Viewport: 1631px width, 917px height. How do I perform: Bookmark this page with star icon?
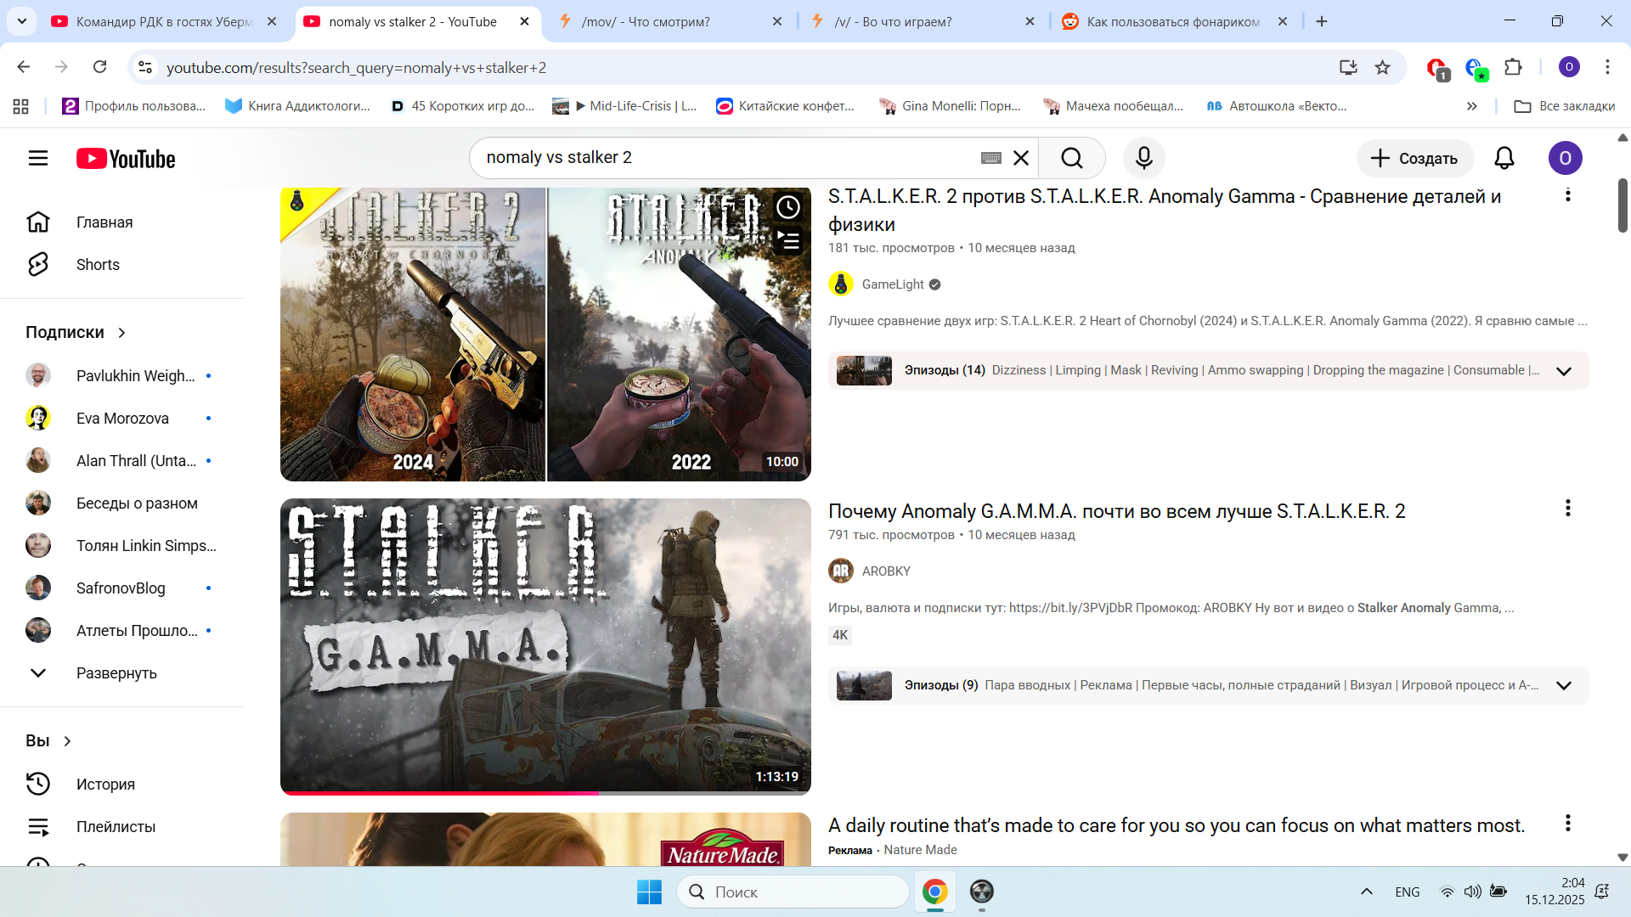(x=1382, y=67)
